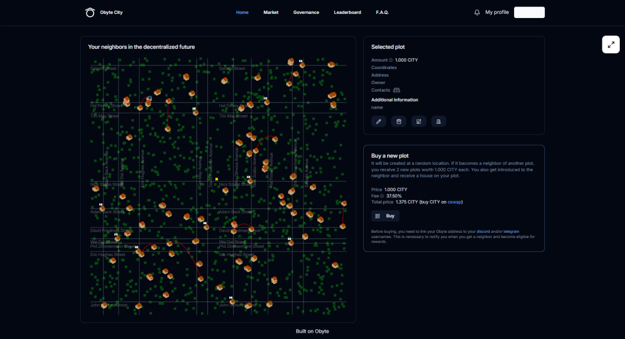Click the shopping bag sell icon
This screenshot has width=625, height=339.
coord(399,122)
